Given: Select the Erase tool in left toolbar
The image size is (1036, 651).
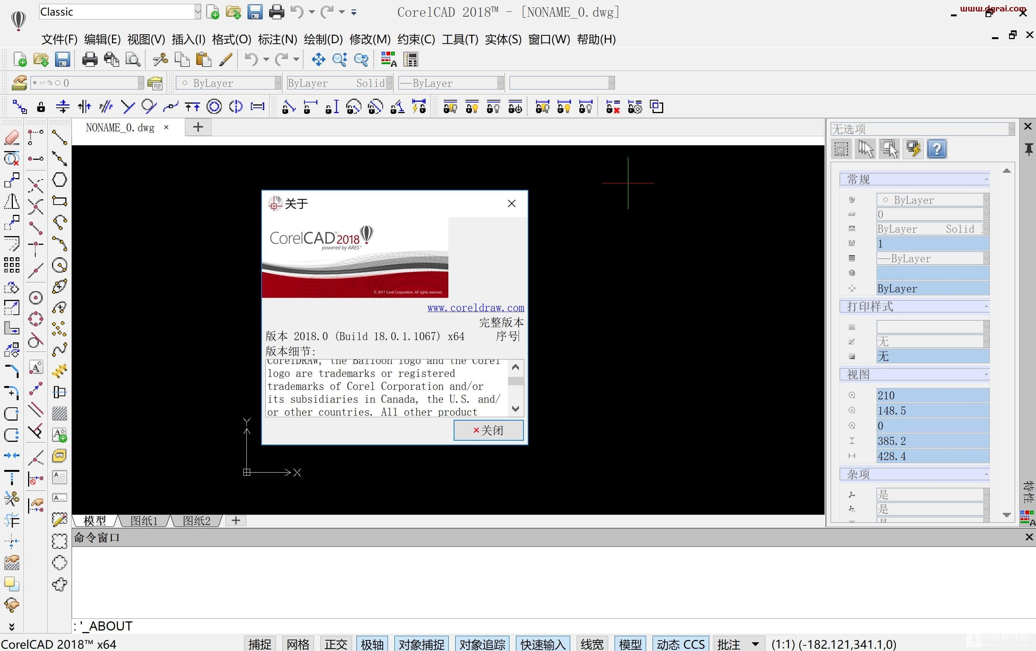Looking at the screenshot, I should [x=12, y=138].
